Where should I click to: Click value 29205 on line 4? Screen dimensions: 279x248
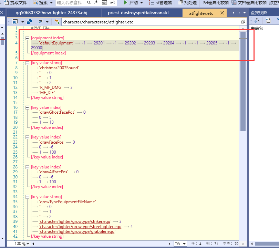(212, 43)
